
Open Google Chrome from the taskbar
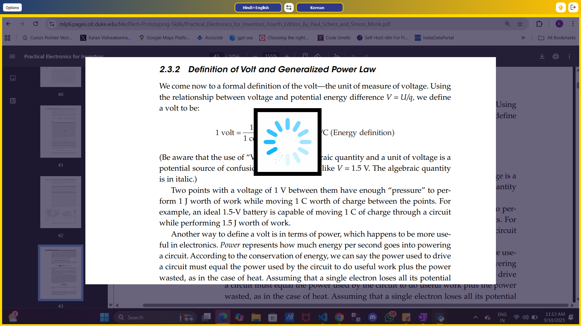click(x=339, y=318)
